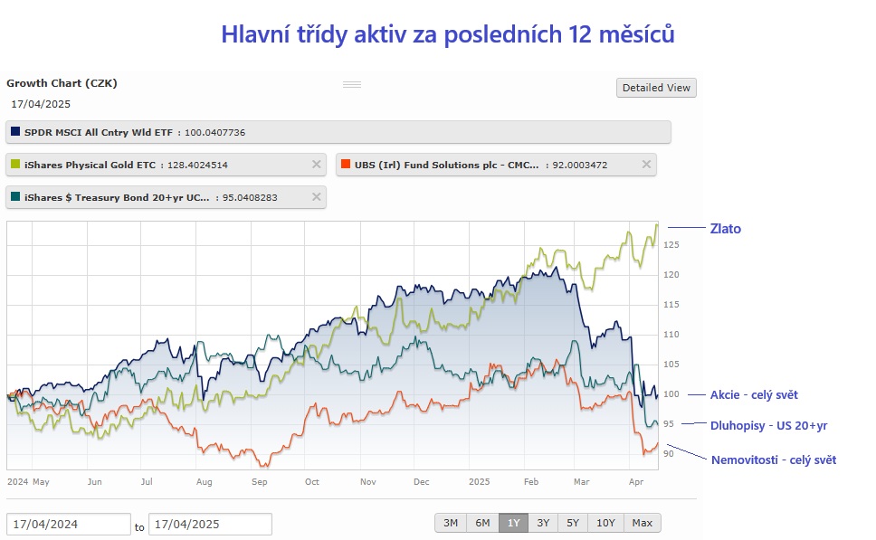The width and height of the screenshot is (876, 540).
Task: Click the Growth Chart (CZK) title
Action: (62, 83)
